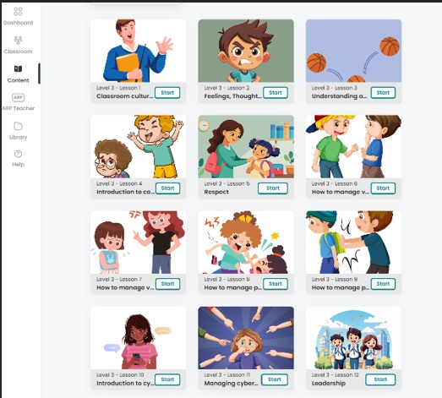The height and width of the screenshot is (398, 442).
Task: Start Lesson 1 Classroom culture
Action: click(x=167, y=93)
